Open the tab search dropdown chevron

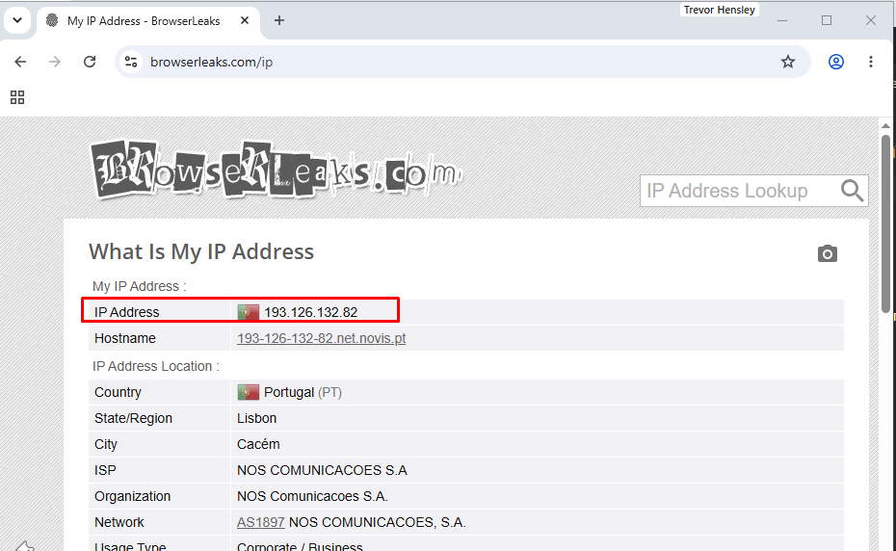coord(17,20)
